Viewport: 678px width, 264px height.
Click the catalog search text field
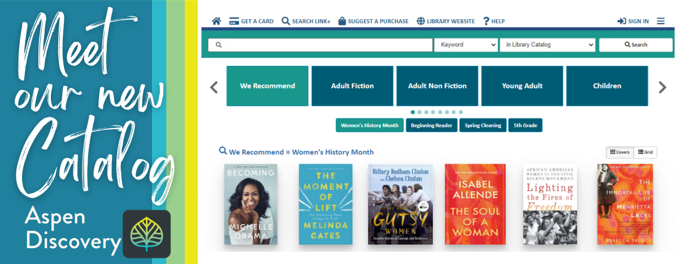coord(325,45)
